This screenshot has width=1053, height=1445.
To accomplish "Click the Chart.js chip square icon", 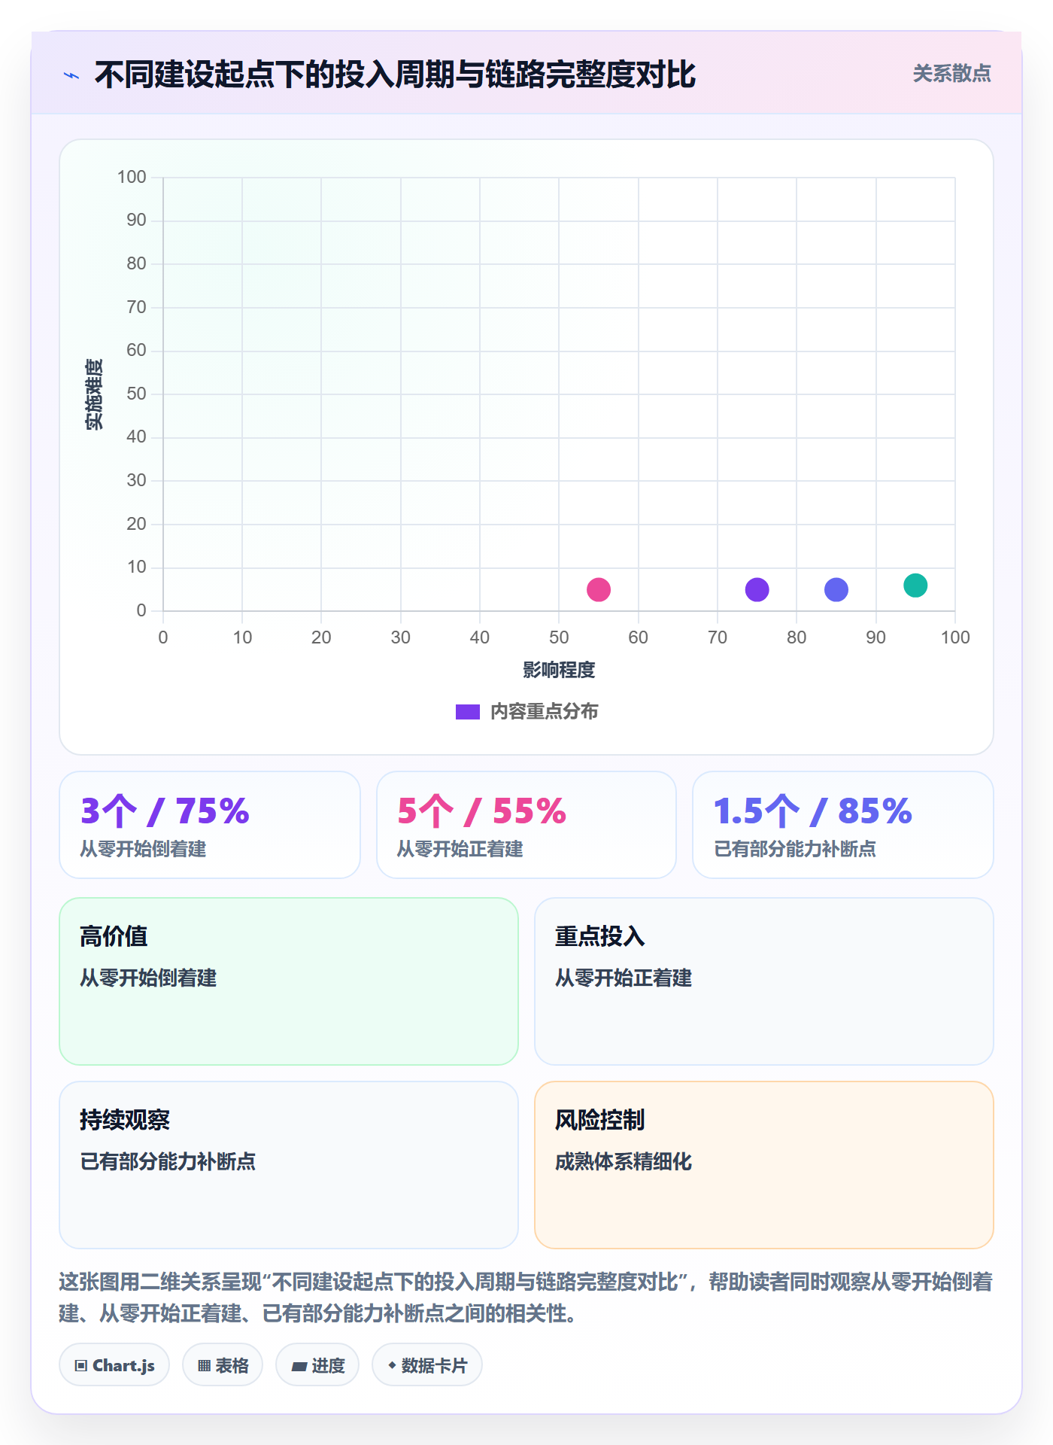I will 81,1366.
